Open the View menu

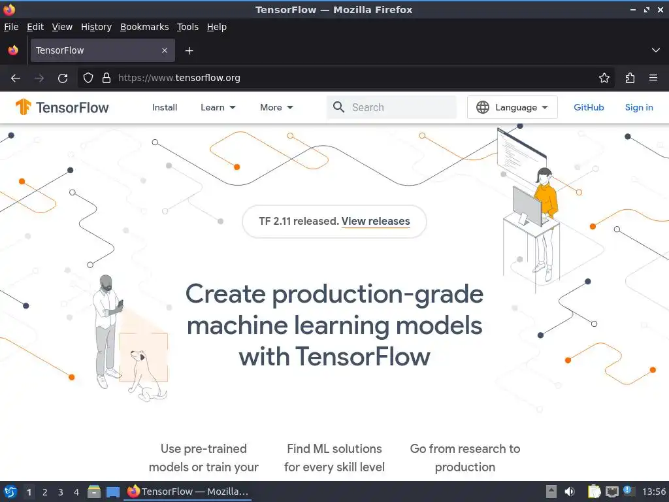point(62,27)
